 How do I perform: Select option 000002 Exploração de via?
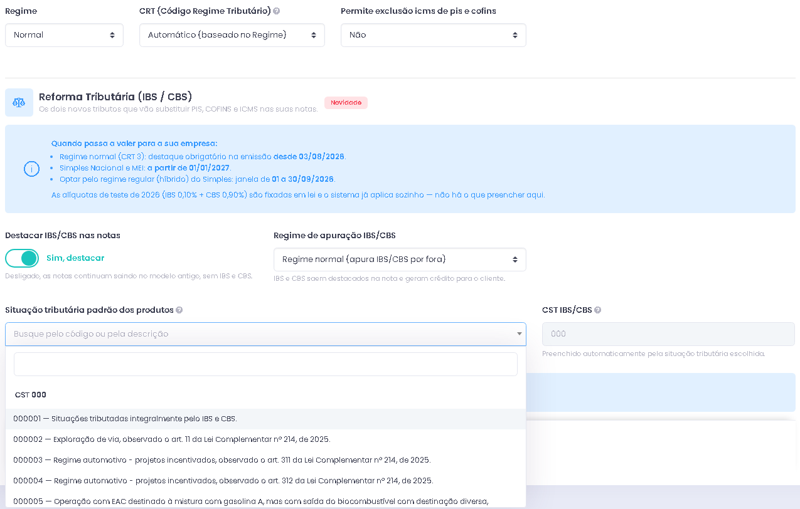[x=265, y=439]
